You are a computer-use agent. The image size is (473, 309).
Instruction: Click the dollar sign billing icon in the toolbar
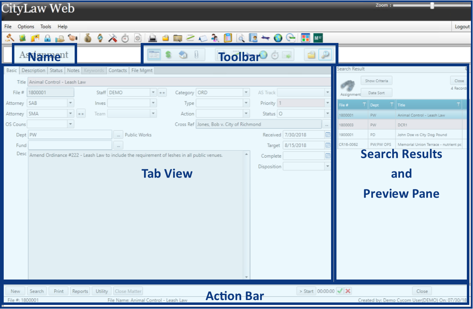168,54
